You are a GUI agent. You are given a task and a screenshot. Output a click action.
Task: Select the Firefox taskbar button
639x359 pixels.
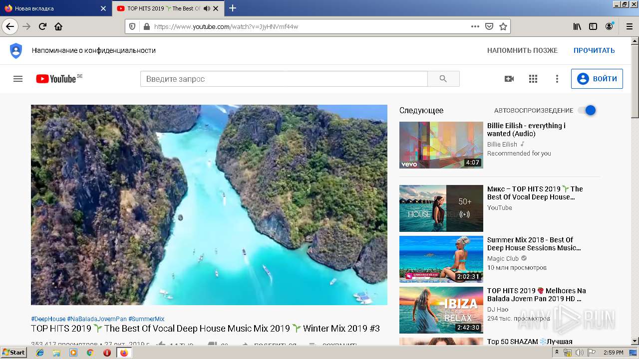124,353
